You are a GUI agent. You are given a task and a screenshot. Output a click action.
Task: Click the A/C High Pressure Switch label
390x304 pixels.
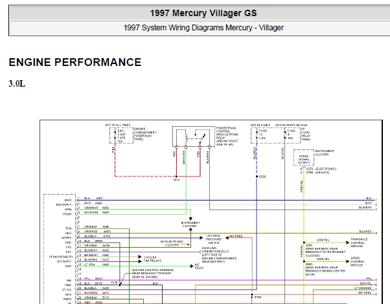pos(213,239)
